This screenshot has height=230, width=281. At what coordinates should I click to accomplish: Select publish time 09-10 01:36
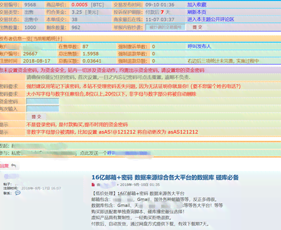coord(160,5)
